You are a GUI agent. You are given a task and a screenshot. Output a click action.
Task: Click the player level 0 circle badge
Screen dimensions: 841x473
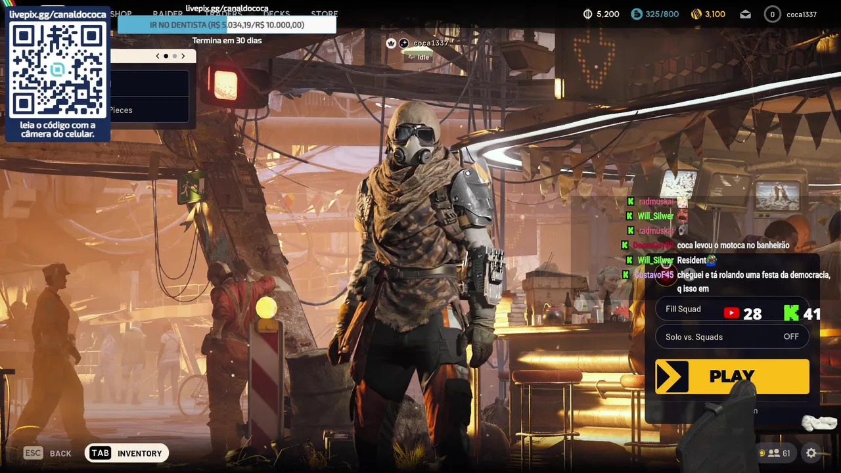click(x=772, y=14)
